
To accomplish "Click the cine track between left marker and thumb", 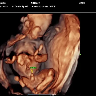I will [x=34, y=95].
